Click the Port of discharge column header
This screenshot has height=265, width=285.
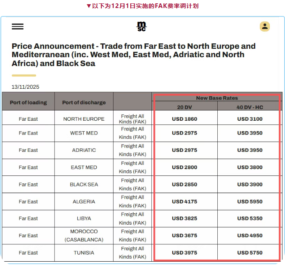pyautogui.click(x=84, y=102)
